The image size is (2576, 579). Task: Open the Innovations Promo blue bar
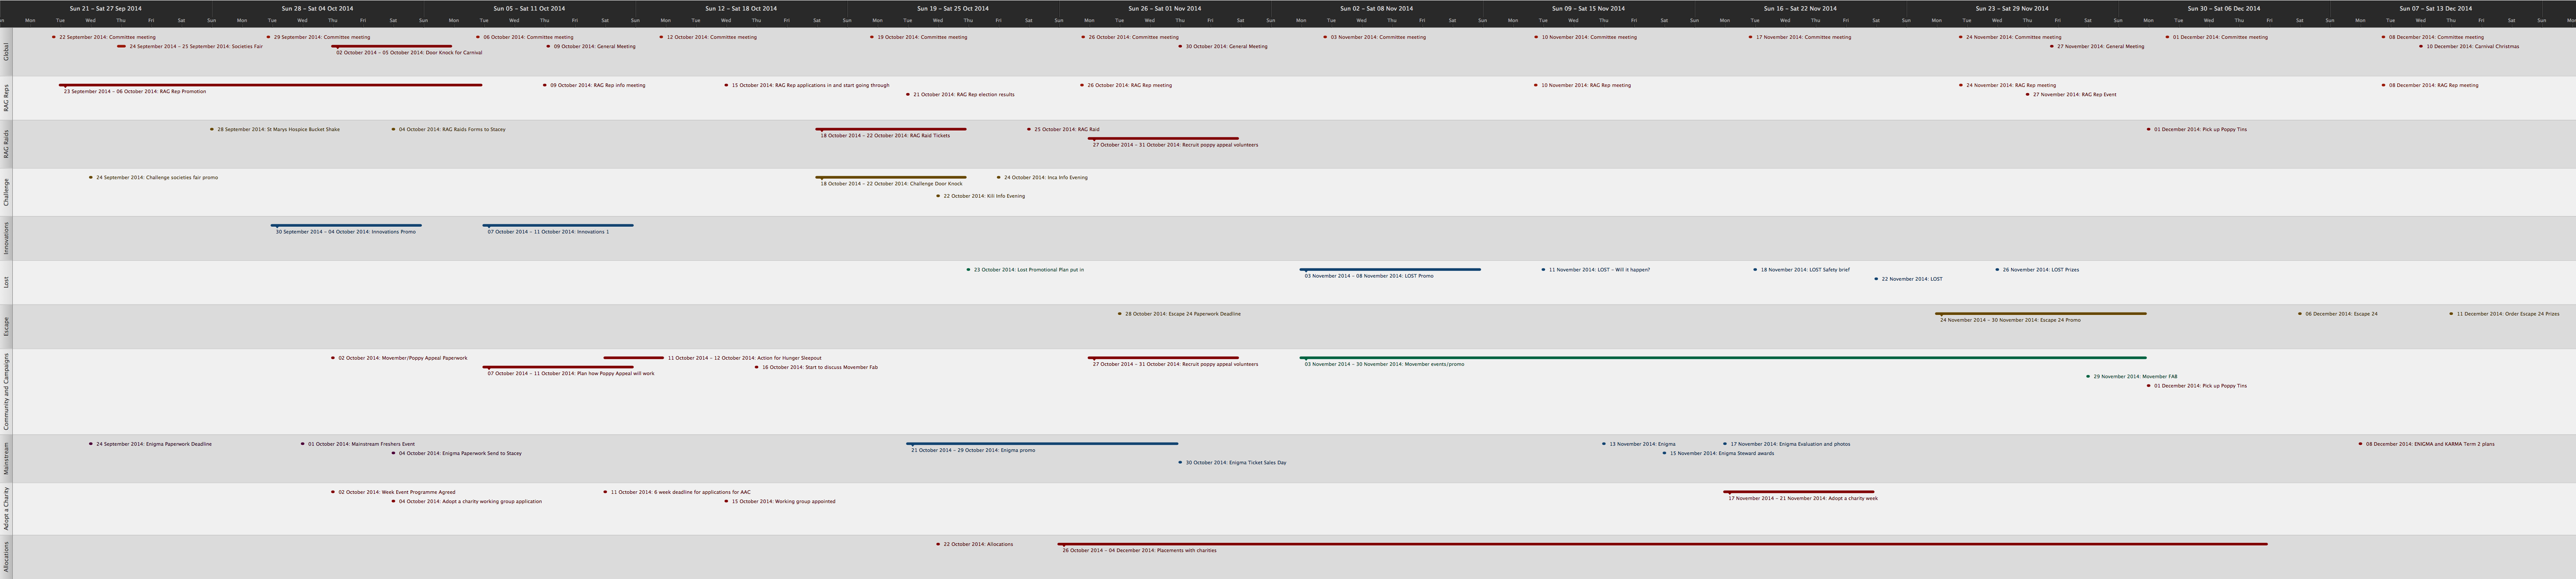(x=346, y=225)
